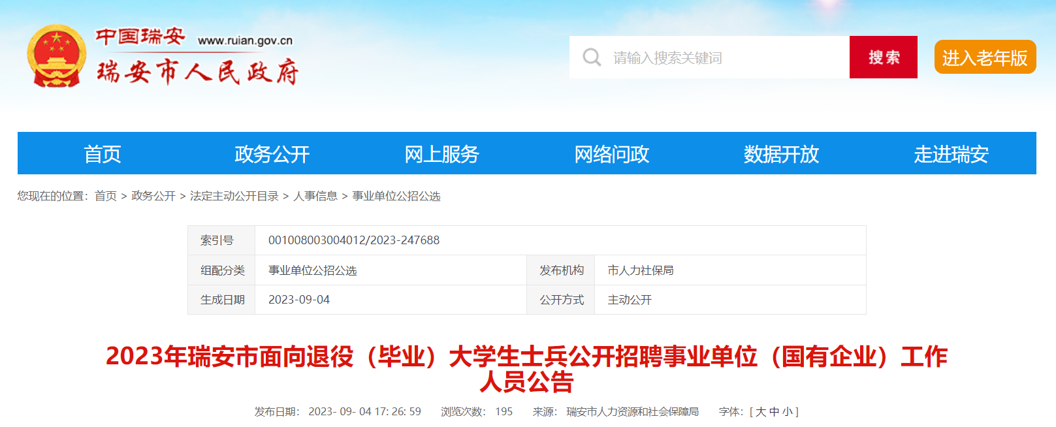Image resolution: width=1056 pixels, height=427 pixels.
Task: Open the 数据开放 navigation item
Action: [781, 154]
